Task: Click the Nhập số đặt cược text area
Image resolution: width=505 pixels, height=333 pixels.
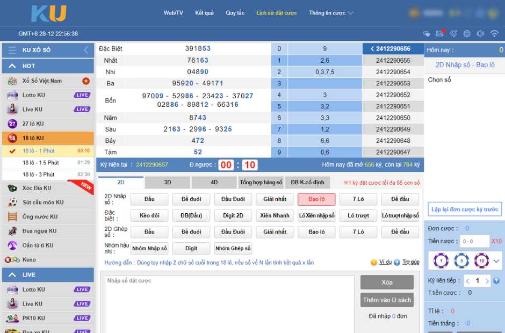Action: click(229, 303)
